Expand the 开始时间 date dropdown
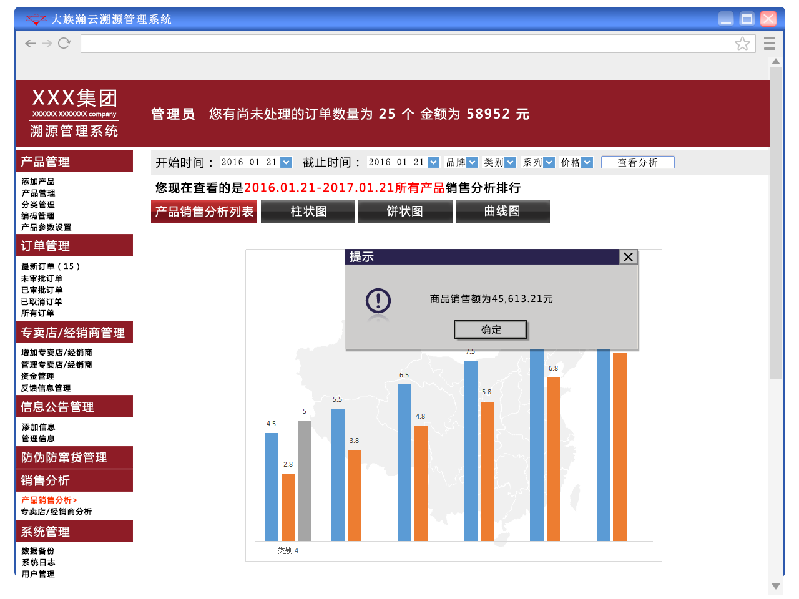Image resolution: width=799 pixels, height=599 pixels. point(287,162)
